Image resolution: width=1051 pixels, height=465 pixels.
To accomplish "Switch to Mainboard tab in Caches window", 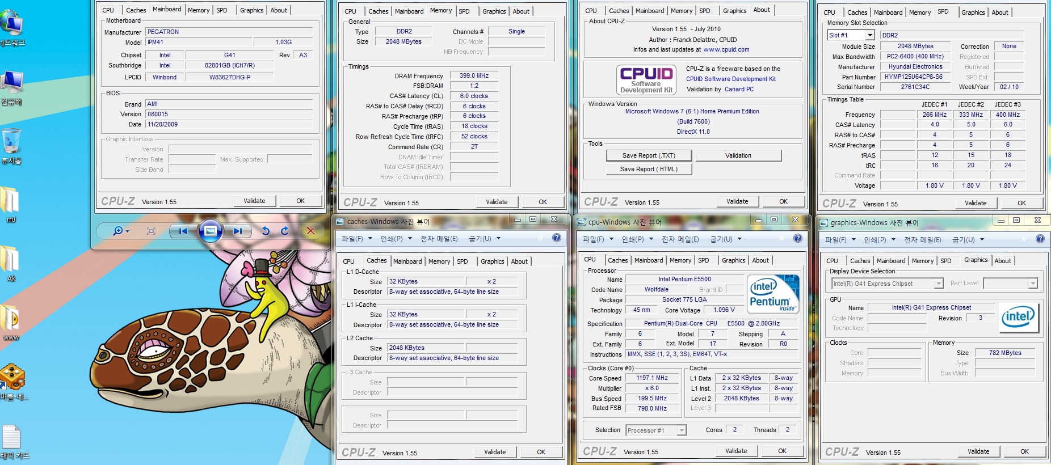I will tap(407, 261).
